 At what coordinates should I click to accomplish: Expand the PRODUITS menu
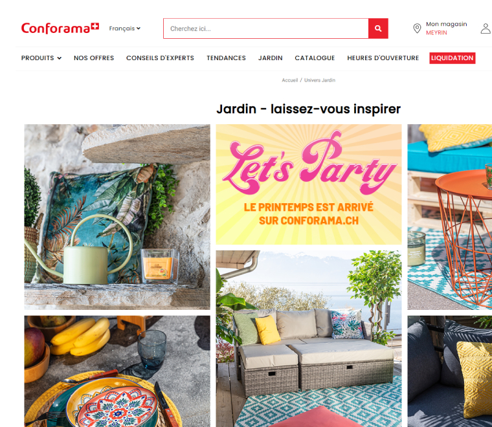[x=41, y=58]
